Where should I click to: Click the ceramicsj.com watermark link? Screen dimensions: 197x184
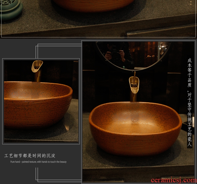pyautogui.click(x=174, y=180)
